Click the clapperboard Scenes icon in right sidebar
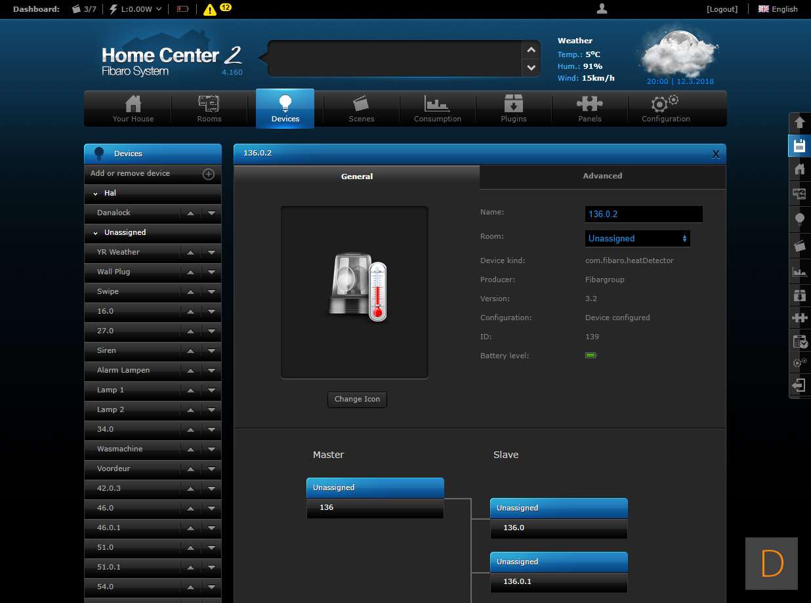811x603 pixels. point(799,245)
